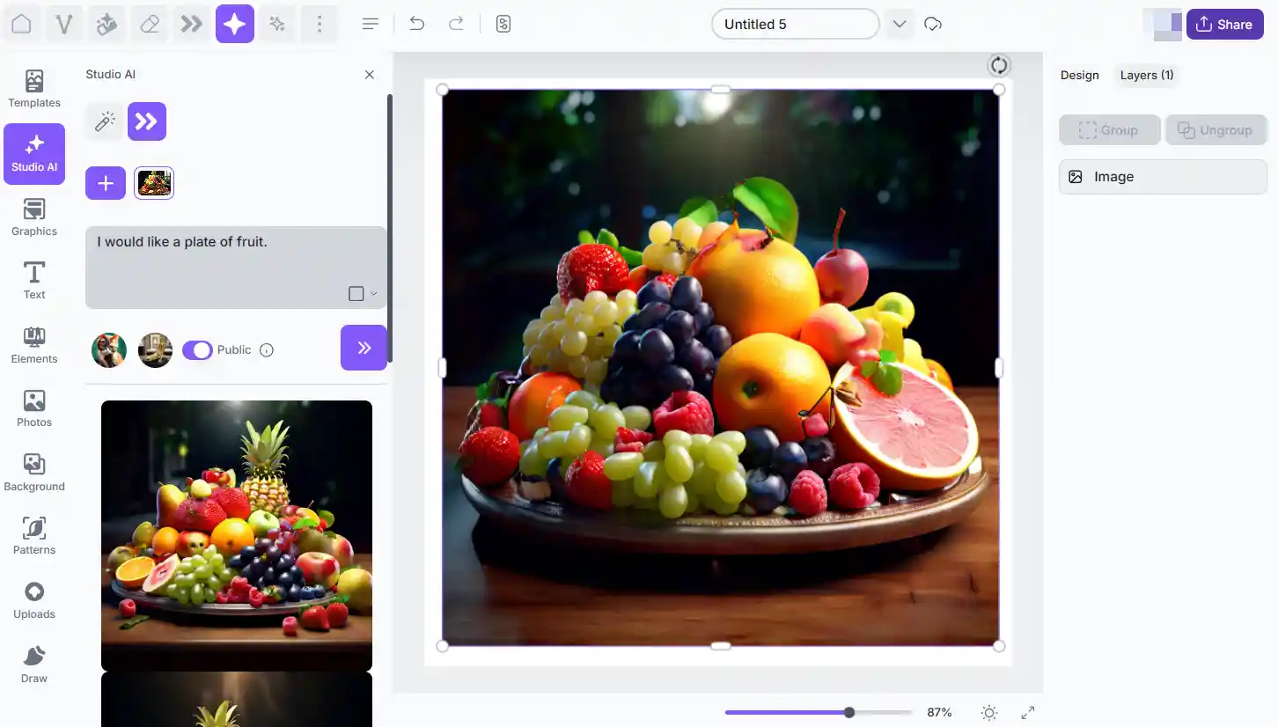Toggle fullscreen expand icon

[1027, 713]
